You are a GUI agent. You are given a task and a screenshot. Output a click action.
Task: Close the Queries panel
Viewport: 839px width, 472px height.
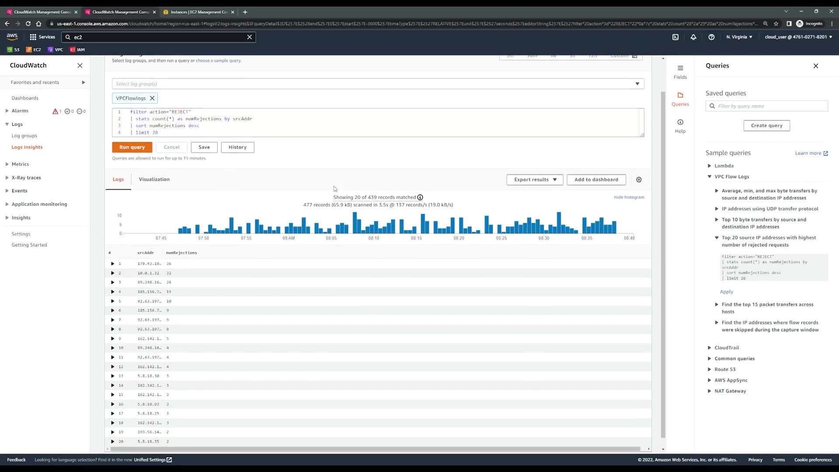pos(815,66)
